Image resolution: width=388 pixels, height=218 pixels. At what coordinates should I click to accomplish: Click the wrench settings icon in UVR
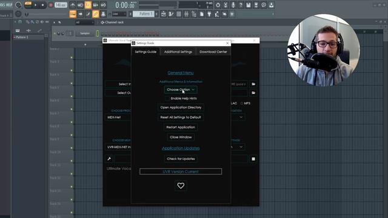point(109,159)
